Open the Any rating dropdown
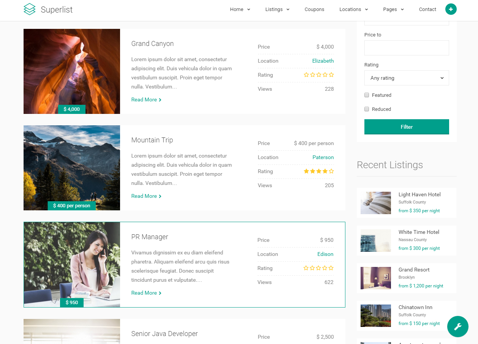Image resolution: width=478 pixels, height=344 pixels. tap(406, 78)
